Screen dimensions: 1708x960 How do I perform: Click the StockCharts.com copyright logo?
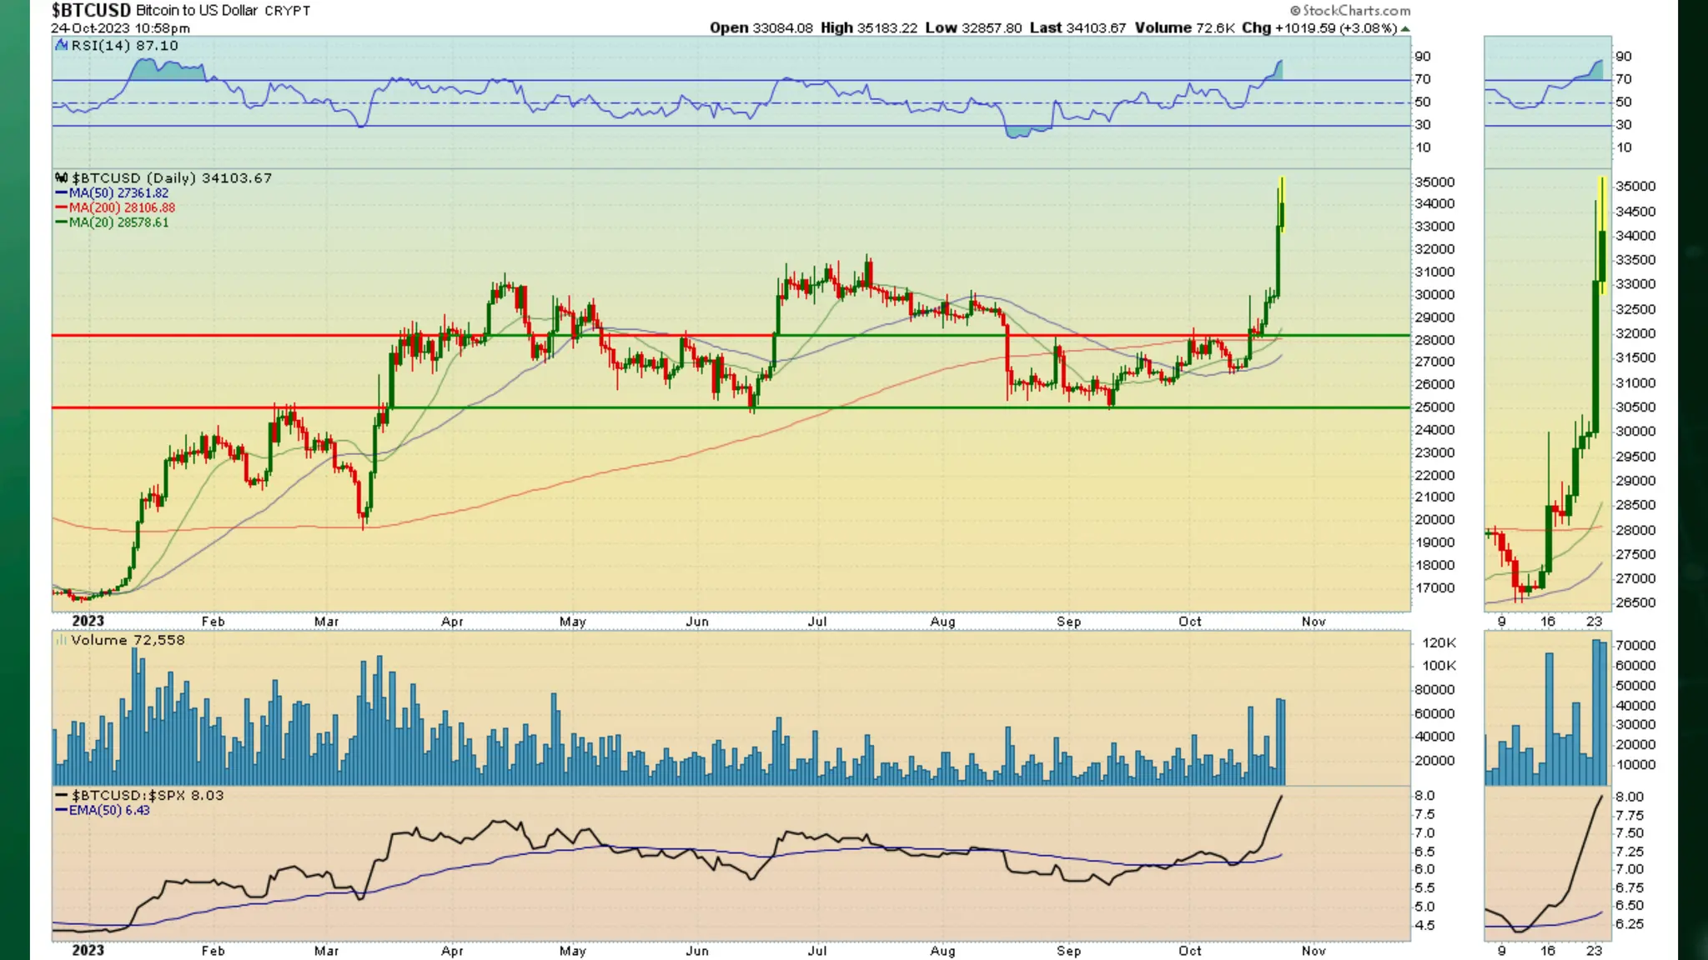(1295, 11)
